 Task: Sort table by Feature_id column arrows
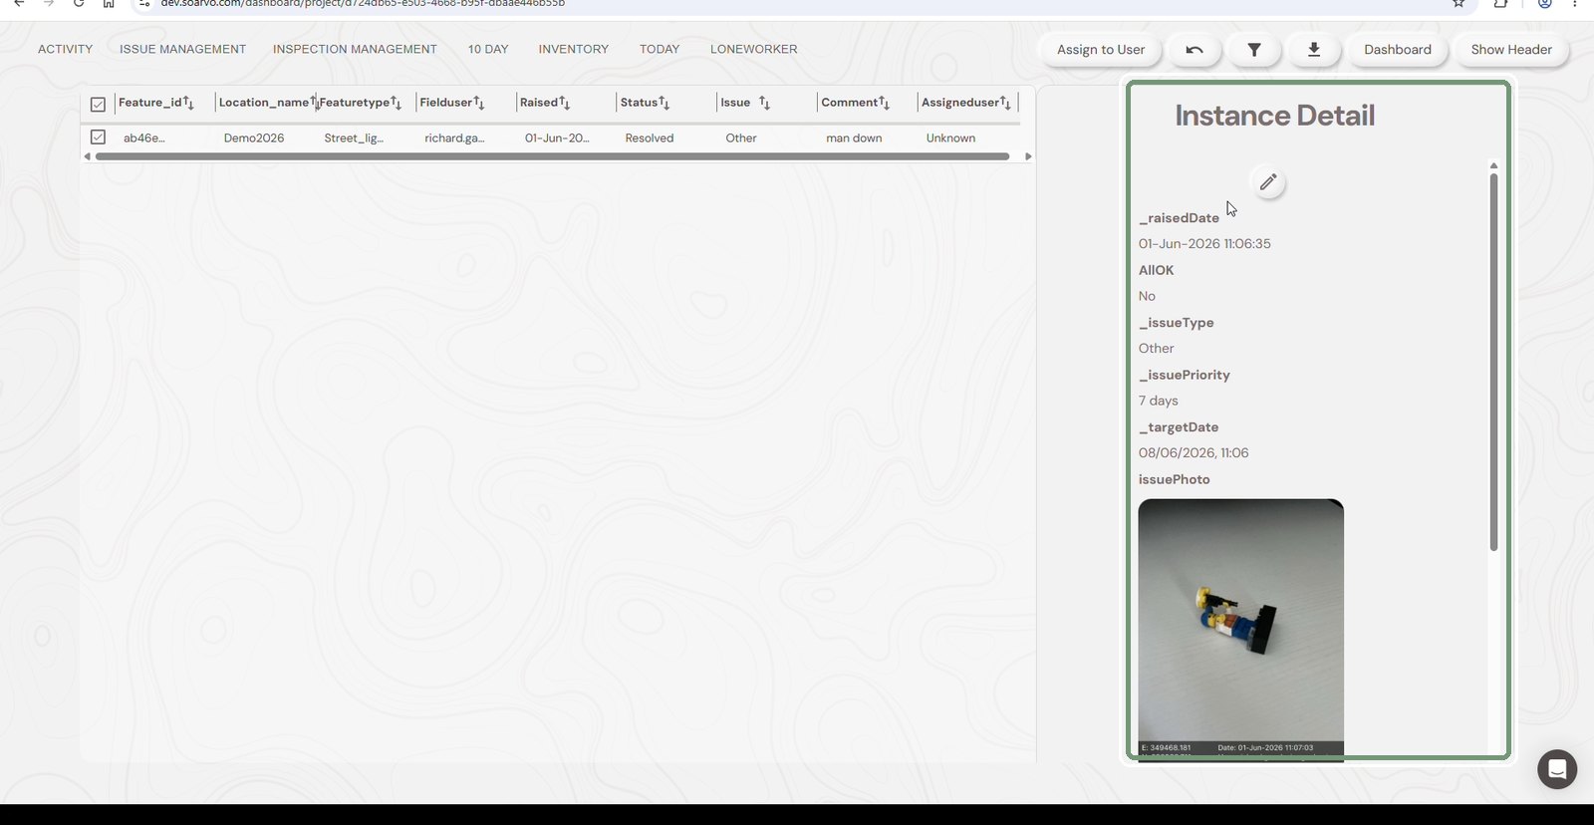click(188, 103)
